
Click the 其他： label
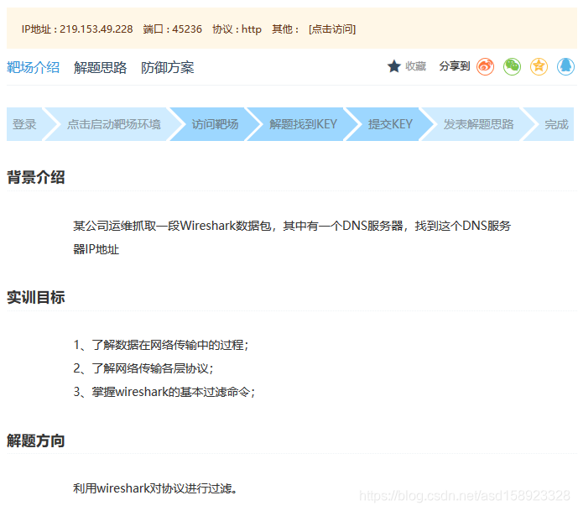pyautogui.click(x=285, y=29)
